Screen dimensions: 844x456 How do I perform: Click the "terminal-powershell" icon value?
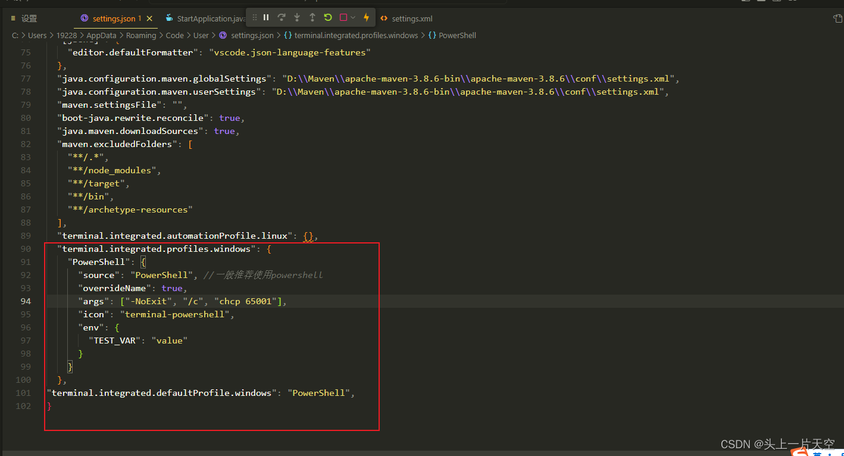(x=175, y=314)
